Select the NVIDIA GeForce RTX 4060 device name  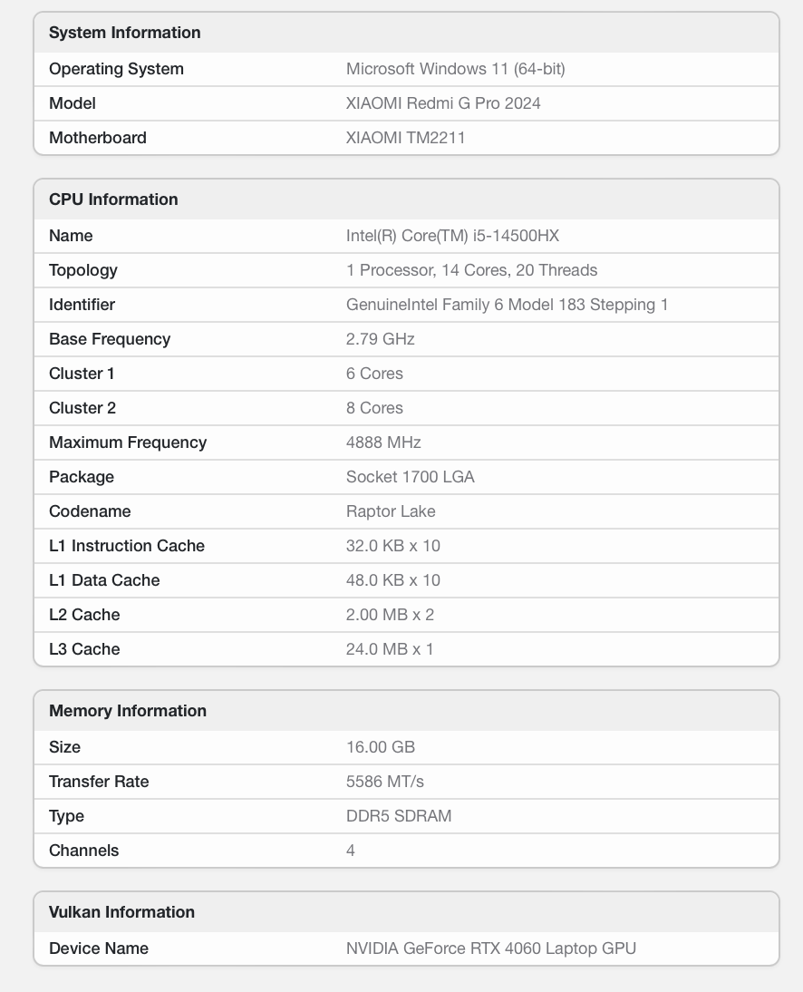point(490,948)
